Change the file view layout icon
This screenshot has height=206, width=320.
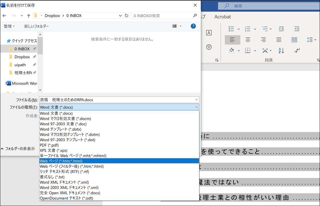175,26
